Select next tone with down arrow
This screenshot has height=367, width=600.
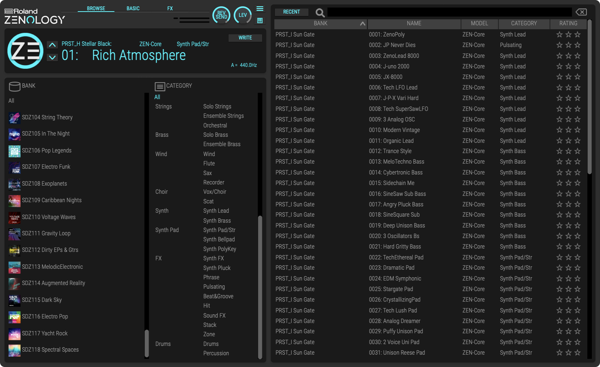click(52, 57)
